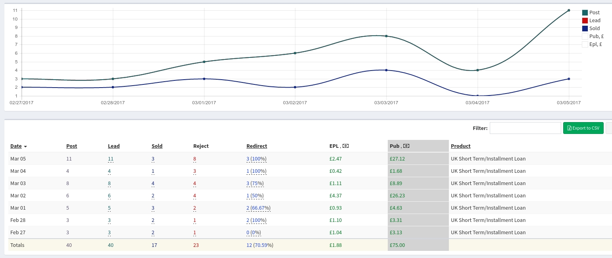Open Mar 02 Redirect 1 (50%) link
612x258 pixels.
255,195
